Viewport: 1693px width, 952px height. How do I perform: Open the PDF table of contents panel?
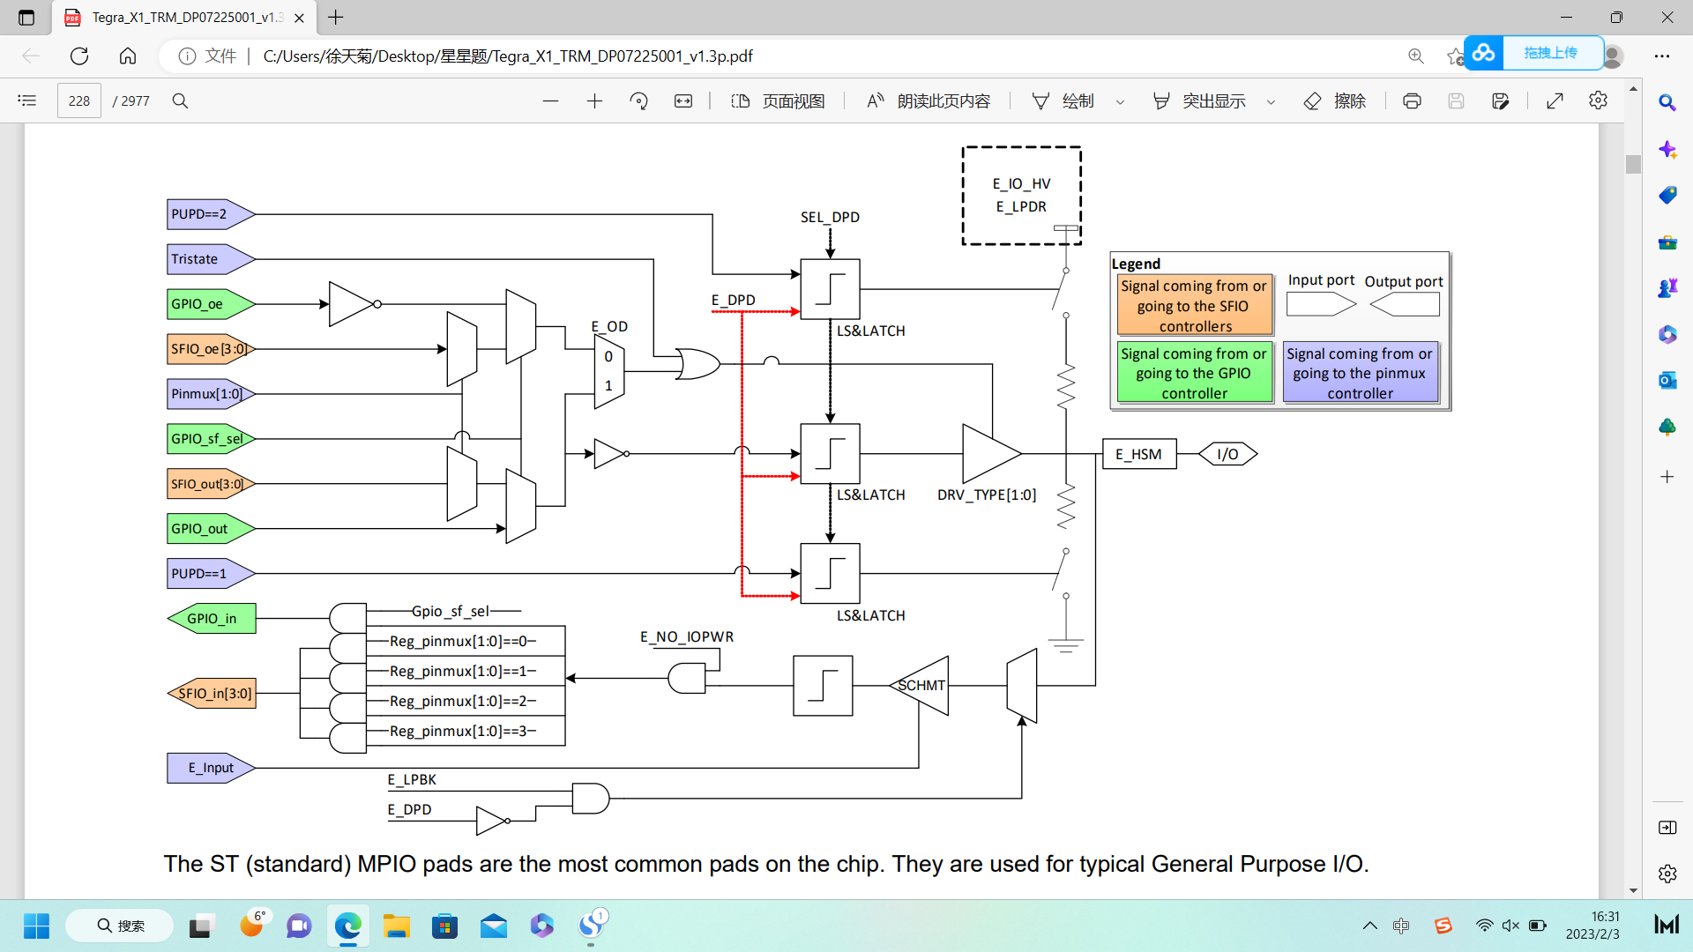pyautogui.click(x=26, y=100)
